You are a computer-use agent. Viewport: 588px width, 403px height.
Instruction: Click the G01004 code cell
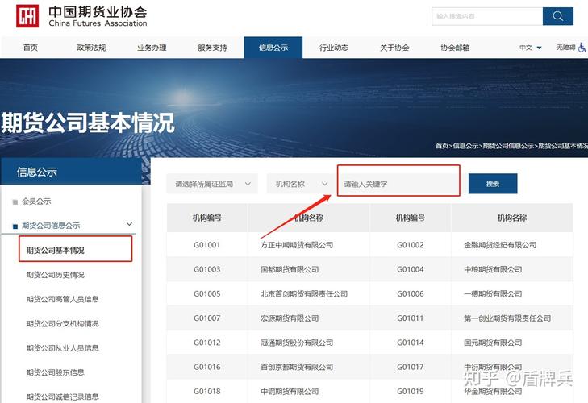click(411, 269)
